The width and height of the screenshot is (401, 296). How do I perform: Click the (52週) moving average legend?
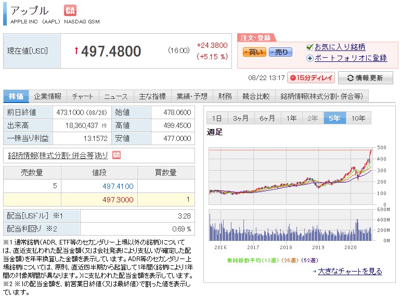tap(309, 261)
